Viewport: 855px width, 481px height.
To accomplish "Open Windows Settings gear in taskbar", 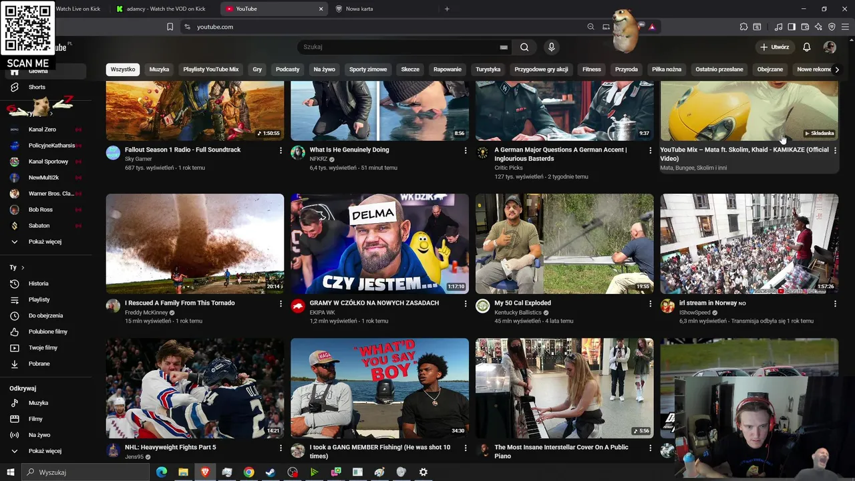I will point(423,472).
